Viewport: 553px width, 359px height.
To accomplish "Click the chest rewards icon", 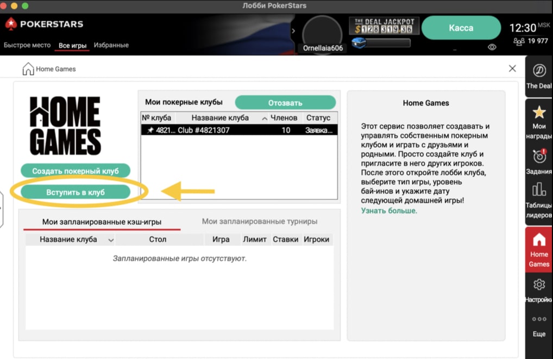I will tap(359, 43).
